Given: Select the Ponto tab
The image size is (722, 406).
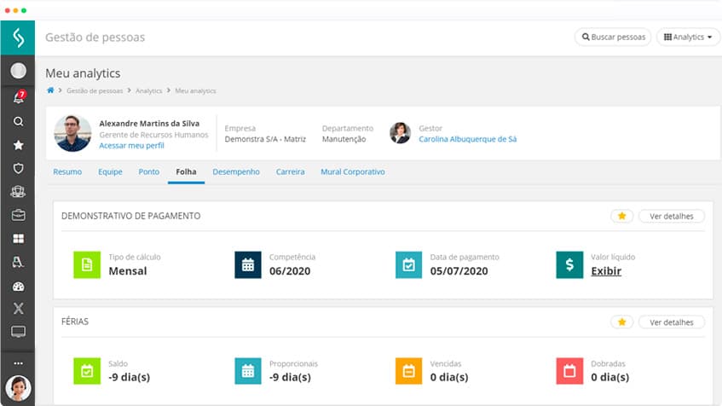Looking at the screenshot, I should point(148,171).
